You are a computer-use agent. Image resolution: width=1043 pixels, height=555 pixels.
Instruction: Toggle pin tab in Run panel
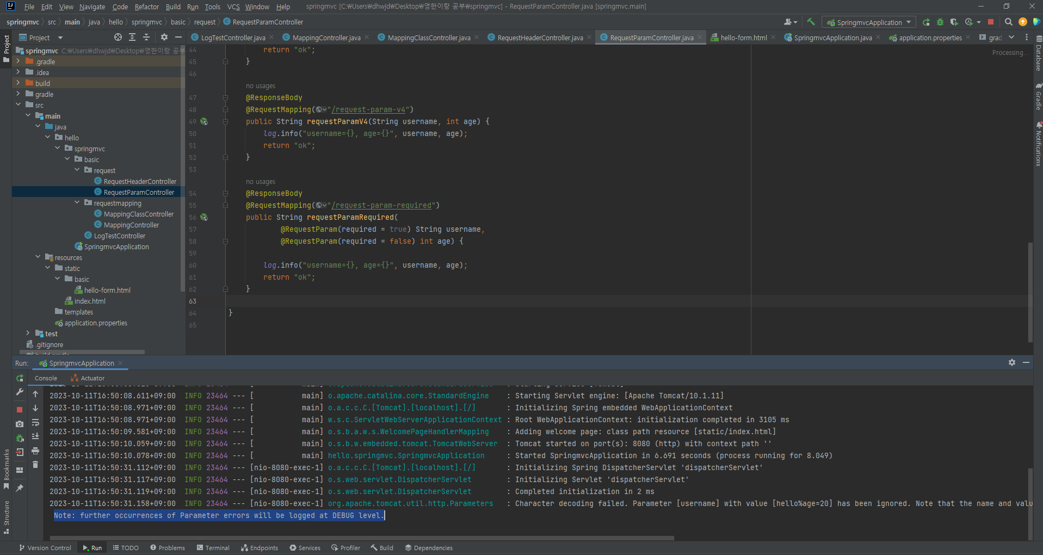coord(20,488)
